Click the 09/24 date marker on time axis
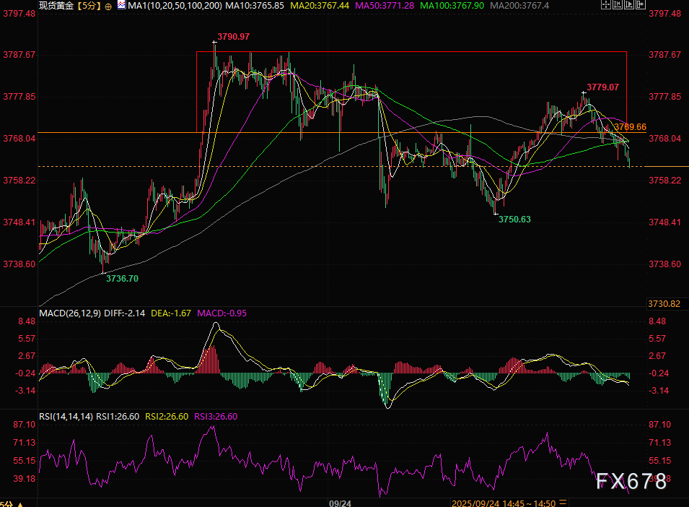The width and height of the screenshot is (689, 507). [339, 502]
